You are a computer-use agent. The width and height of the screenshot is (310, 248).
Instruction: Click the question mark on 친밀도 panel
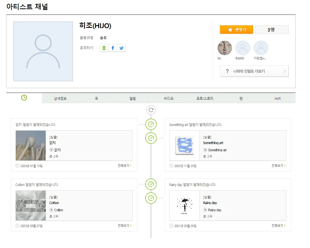click(228, 71)
